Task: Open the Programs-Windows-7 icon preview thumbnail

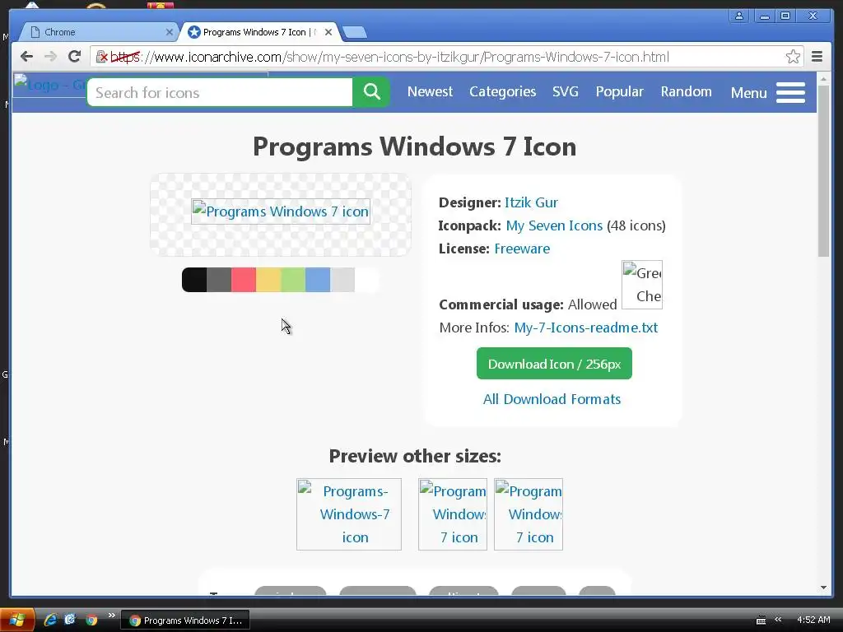Action: [x=349, y=514]
